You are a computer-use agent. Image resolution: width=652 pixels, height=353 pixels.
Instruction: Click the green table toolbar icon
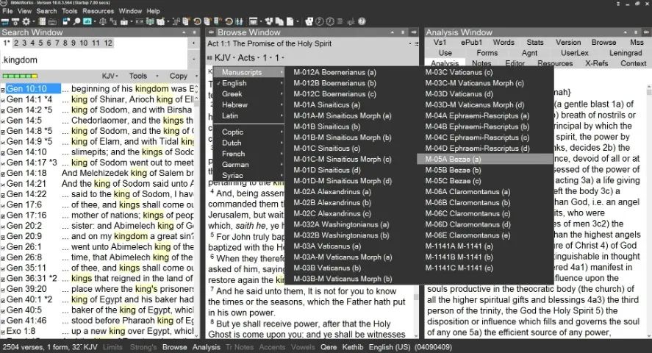pyautogui.click(x=151, y=21)
